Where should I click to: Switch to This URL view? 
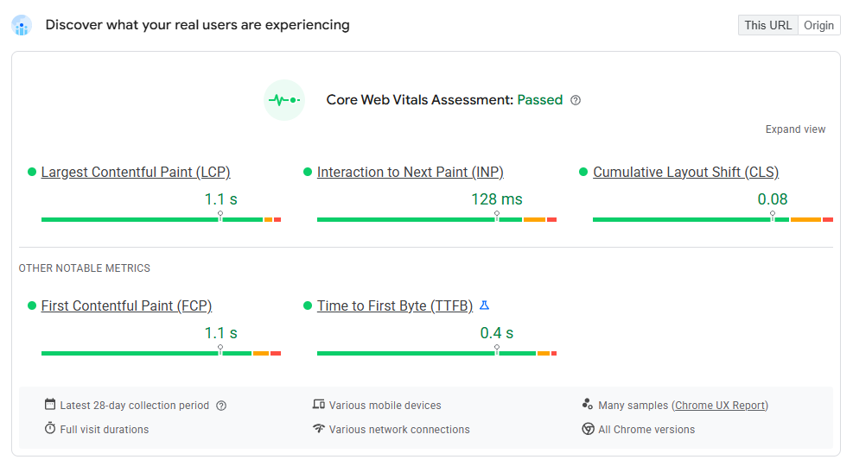pyautogui.click(x=768, y=25)
